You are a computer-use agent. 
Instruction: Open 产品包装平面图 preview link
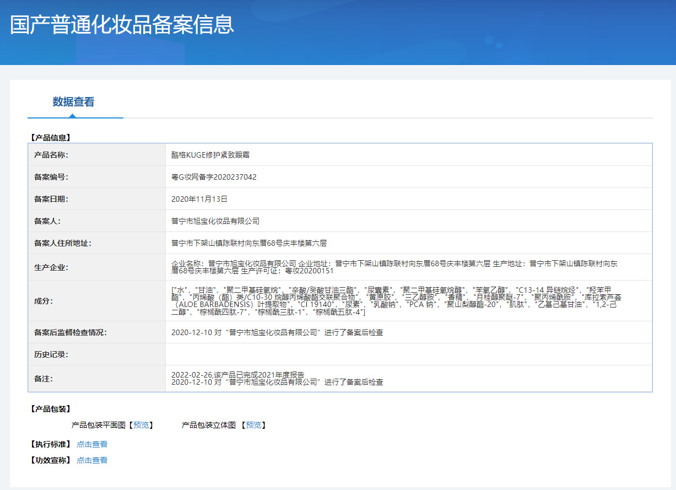(142, 425)
